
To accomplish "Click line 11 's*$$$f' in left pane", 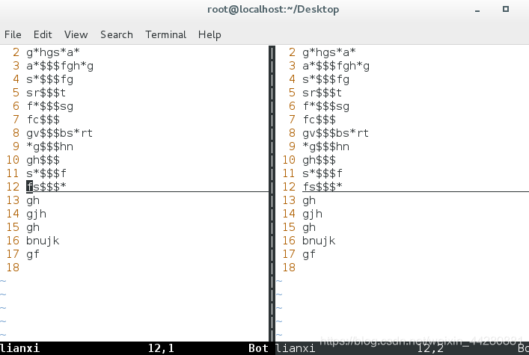I will pos(46,173).
